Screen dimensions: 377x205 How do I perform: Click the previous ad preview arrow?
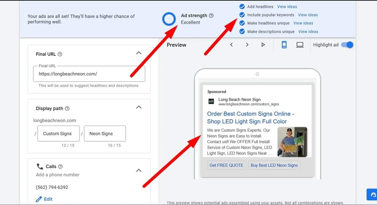231,45
